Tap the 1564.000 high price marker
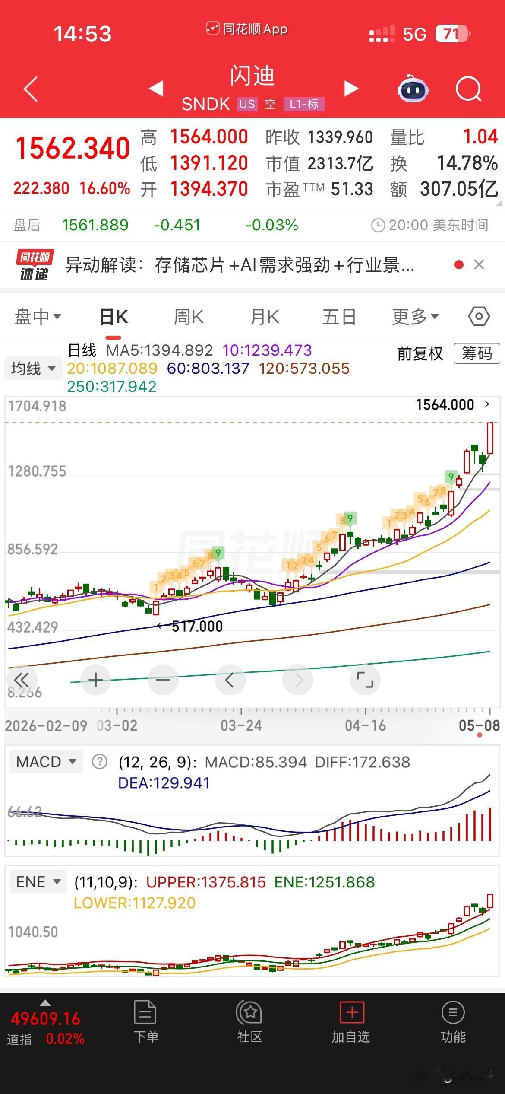This screenshot has width=505, height=1094. (453, 405)
